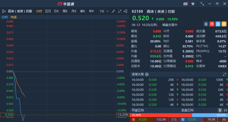The height and width of the screenshot is (122, 228).
Task: Click the red 买 buy button
Action: [212, 24]
